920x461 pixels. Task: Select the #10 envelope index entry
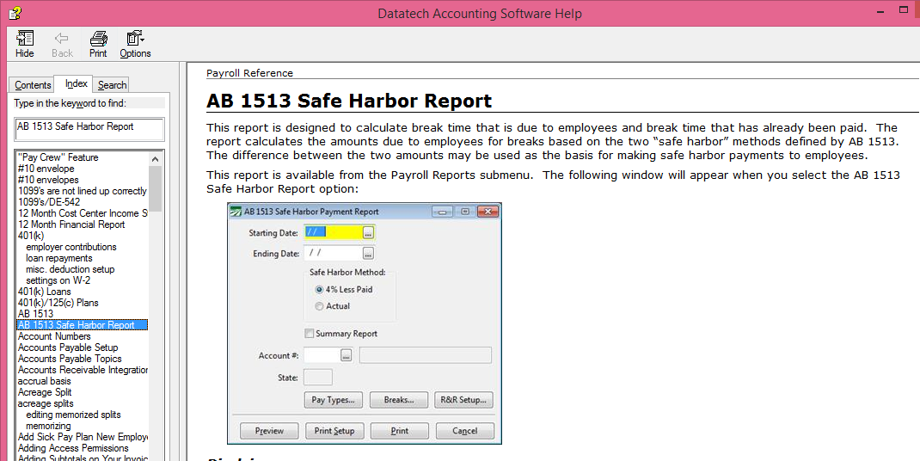tap(46, 169)
